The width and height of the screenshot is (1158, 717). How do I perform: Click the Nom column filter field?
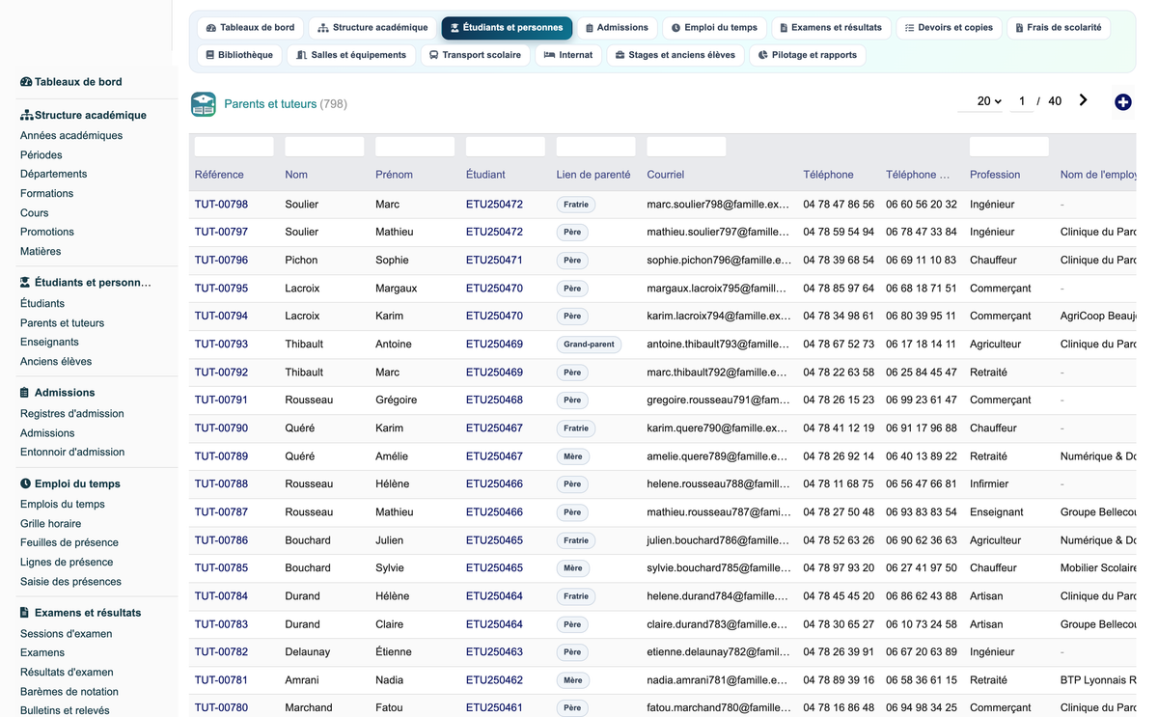point(324,147)
